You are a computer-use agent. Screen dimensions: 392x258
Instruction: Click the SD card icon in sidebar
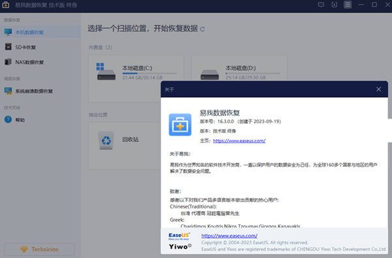click(x=8, y=47)
